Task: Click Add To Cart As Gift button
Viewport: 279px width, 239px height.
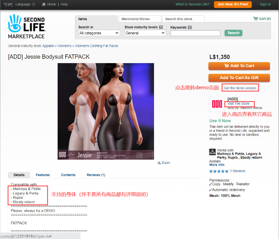Action: tap(239, 78)
